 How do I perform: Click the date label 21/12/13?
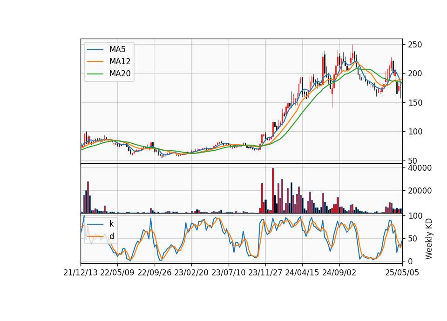click(x=81, y=273)
